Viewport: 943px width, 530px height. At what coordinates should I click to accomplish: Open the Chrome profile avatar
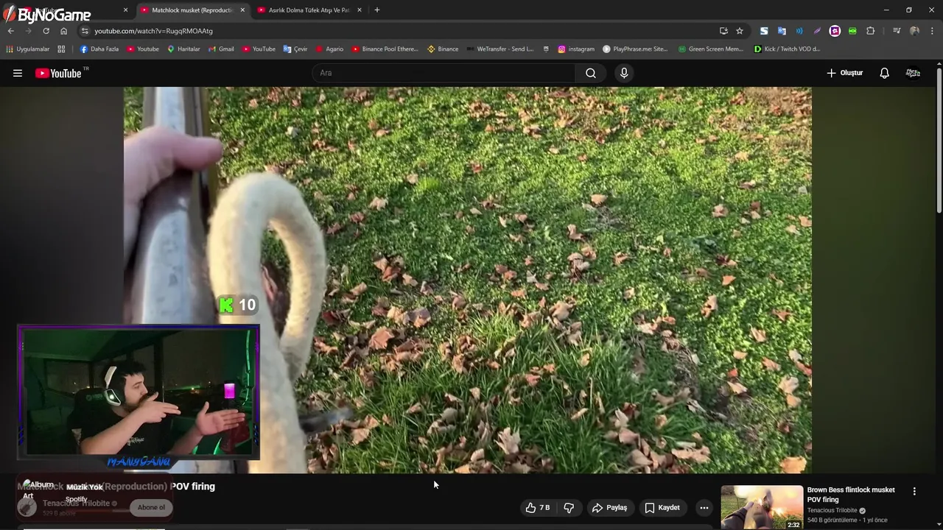[914, 31]
